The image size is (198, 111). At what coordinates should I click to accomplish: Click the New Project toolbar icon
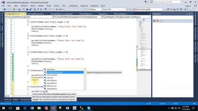point(14,10)
